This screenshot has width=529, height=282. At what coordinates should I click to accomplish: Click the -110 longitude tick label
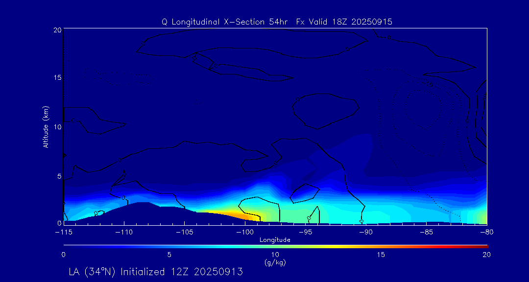click(x=124, y=233)
